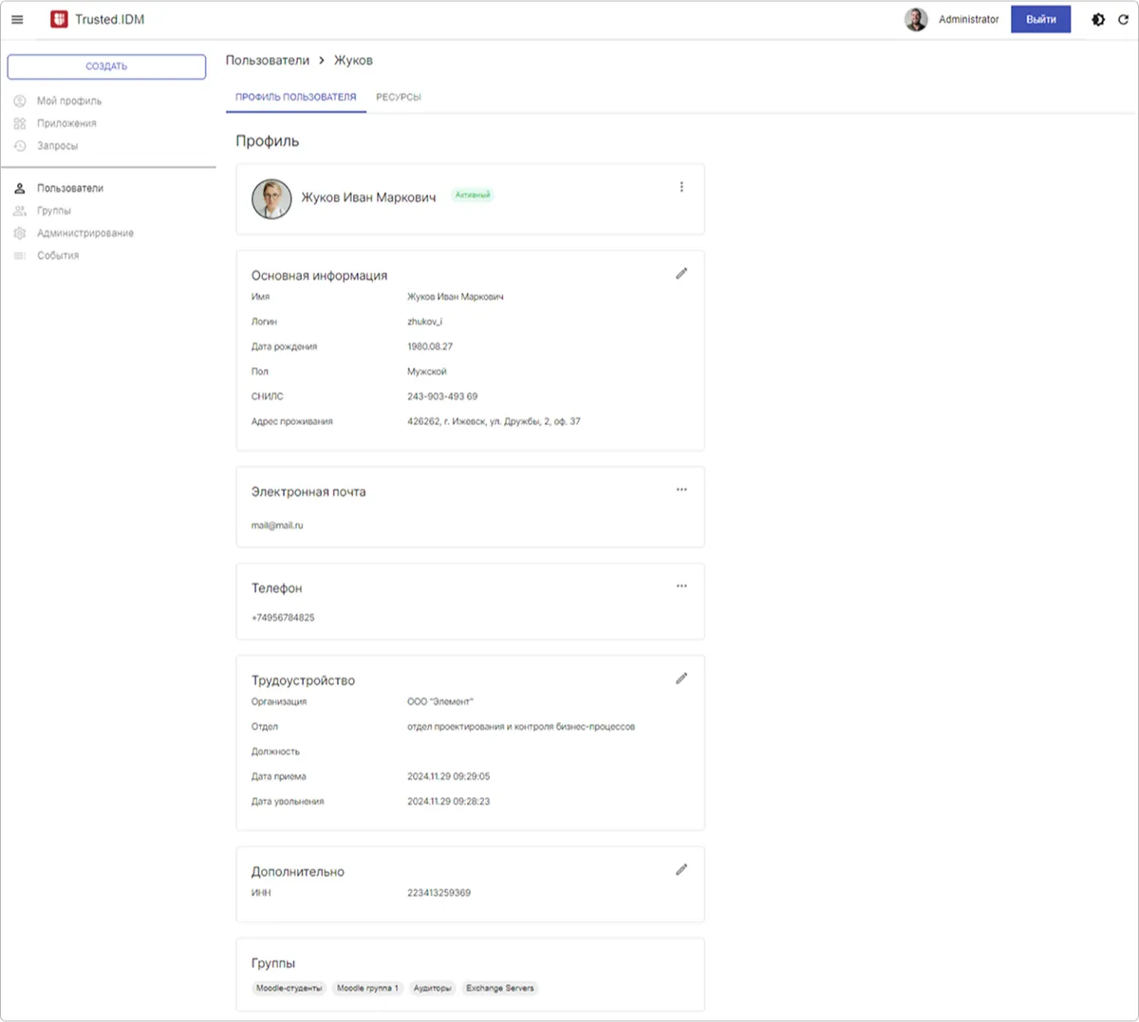Click Жуков user profile photo
This screenshot has height=1022, width=1139.
coord(271,199)
